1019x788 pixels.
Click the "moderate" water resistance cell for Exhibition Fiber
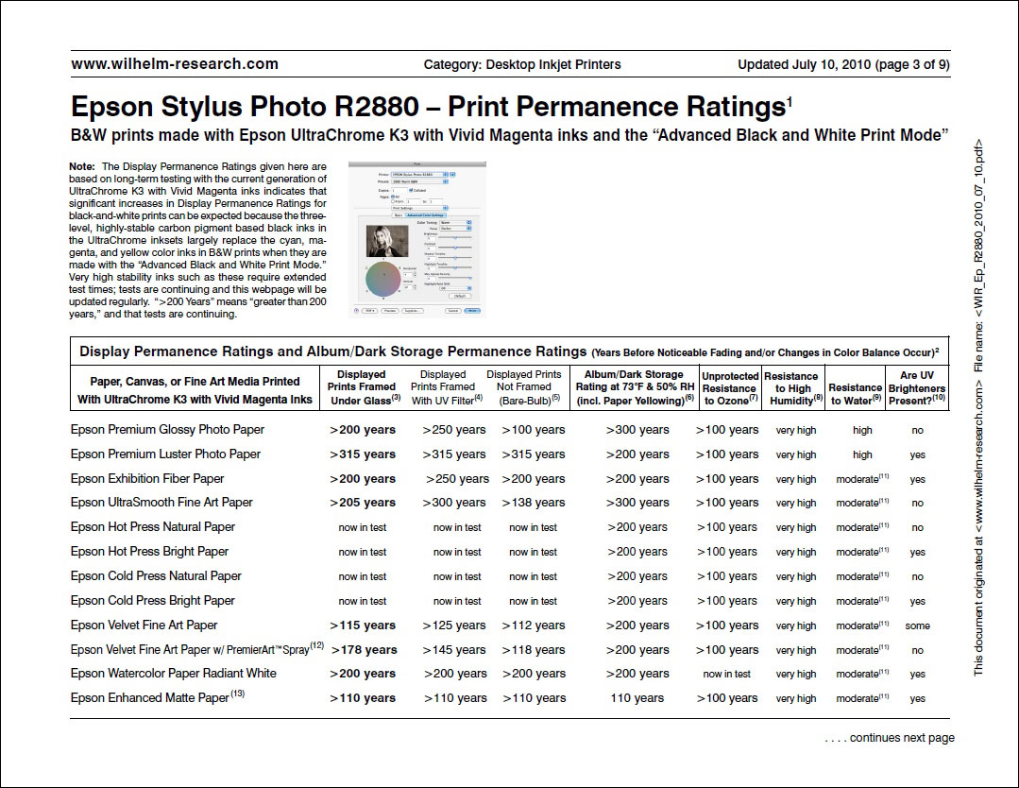[862, 479]
